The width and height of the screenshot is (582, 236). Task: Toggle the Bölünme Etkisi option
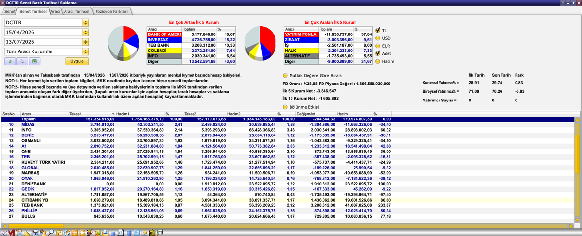(285, 107)
